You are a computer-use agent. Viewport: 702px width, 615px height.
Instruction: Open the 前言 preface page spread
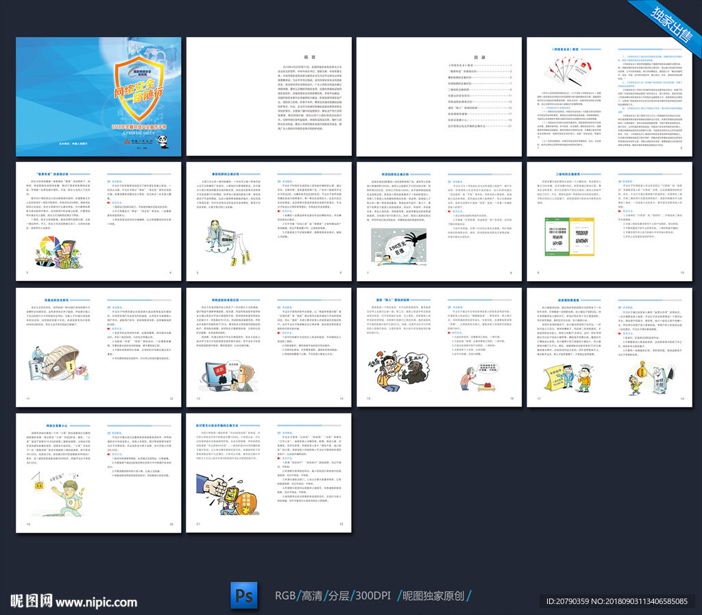pos(269,97)
